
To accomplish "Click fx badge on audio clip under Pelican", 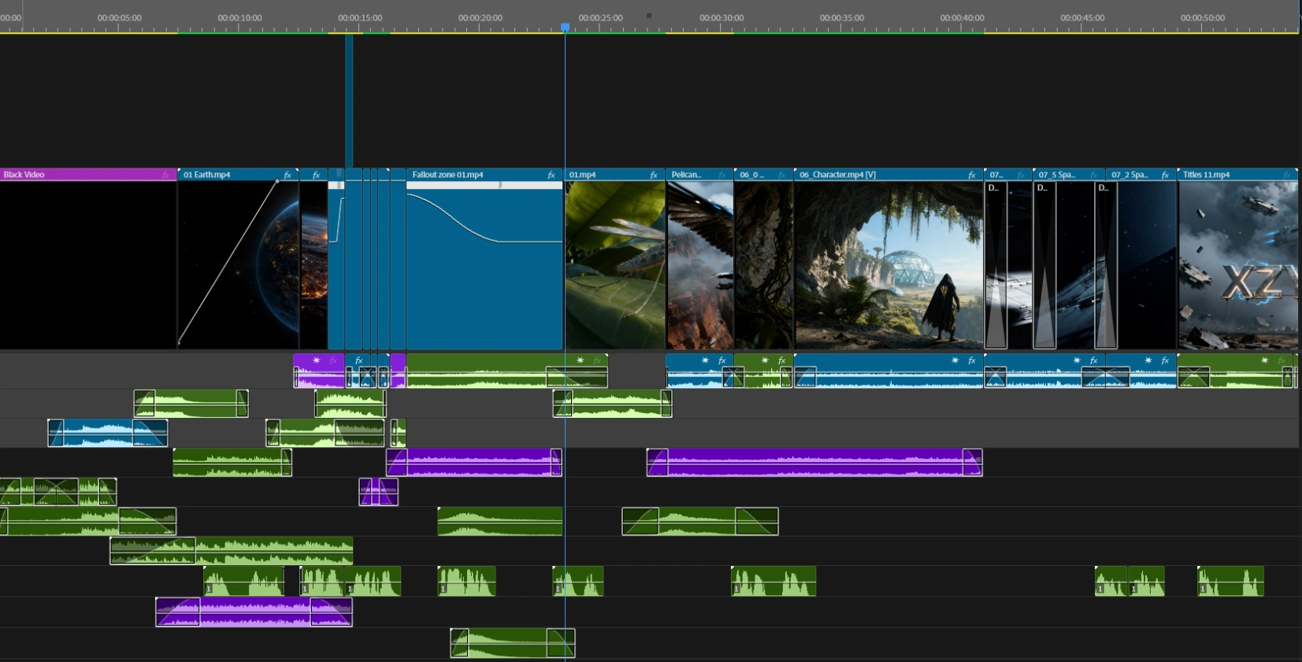I will tap(722, 361).
